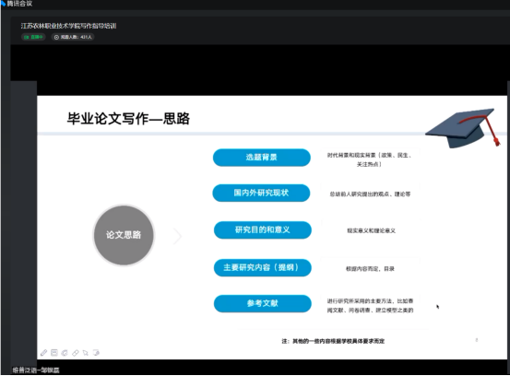
Task: Select the 研究目的和意义 blue pill
Action: (x=263, y=230)
